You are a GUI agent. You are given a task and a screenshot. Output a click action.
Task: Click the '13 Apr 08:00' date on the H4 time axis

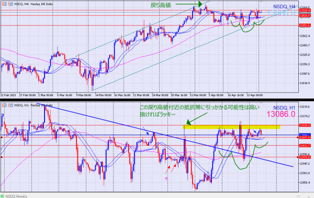pos(254,95)
